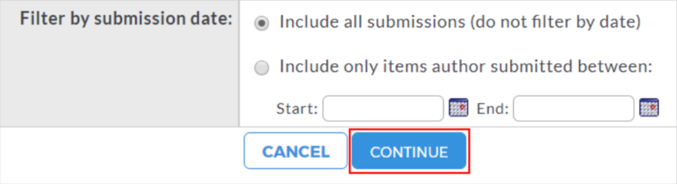Click the 'Start:' field label
This screenshot has width=677, height=184.
tap(297, 109)
